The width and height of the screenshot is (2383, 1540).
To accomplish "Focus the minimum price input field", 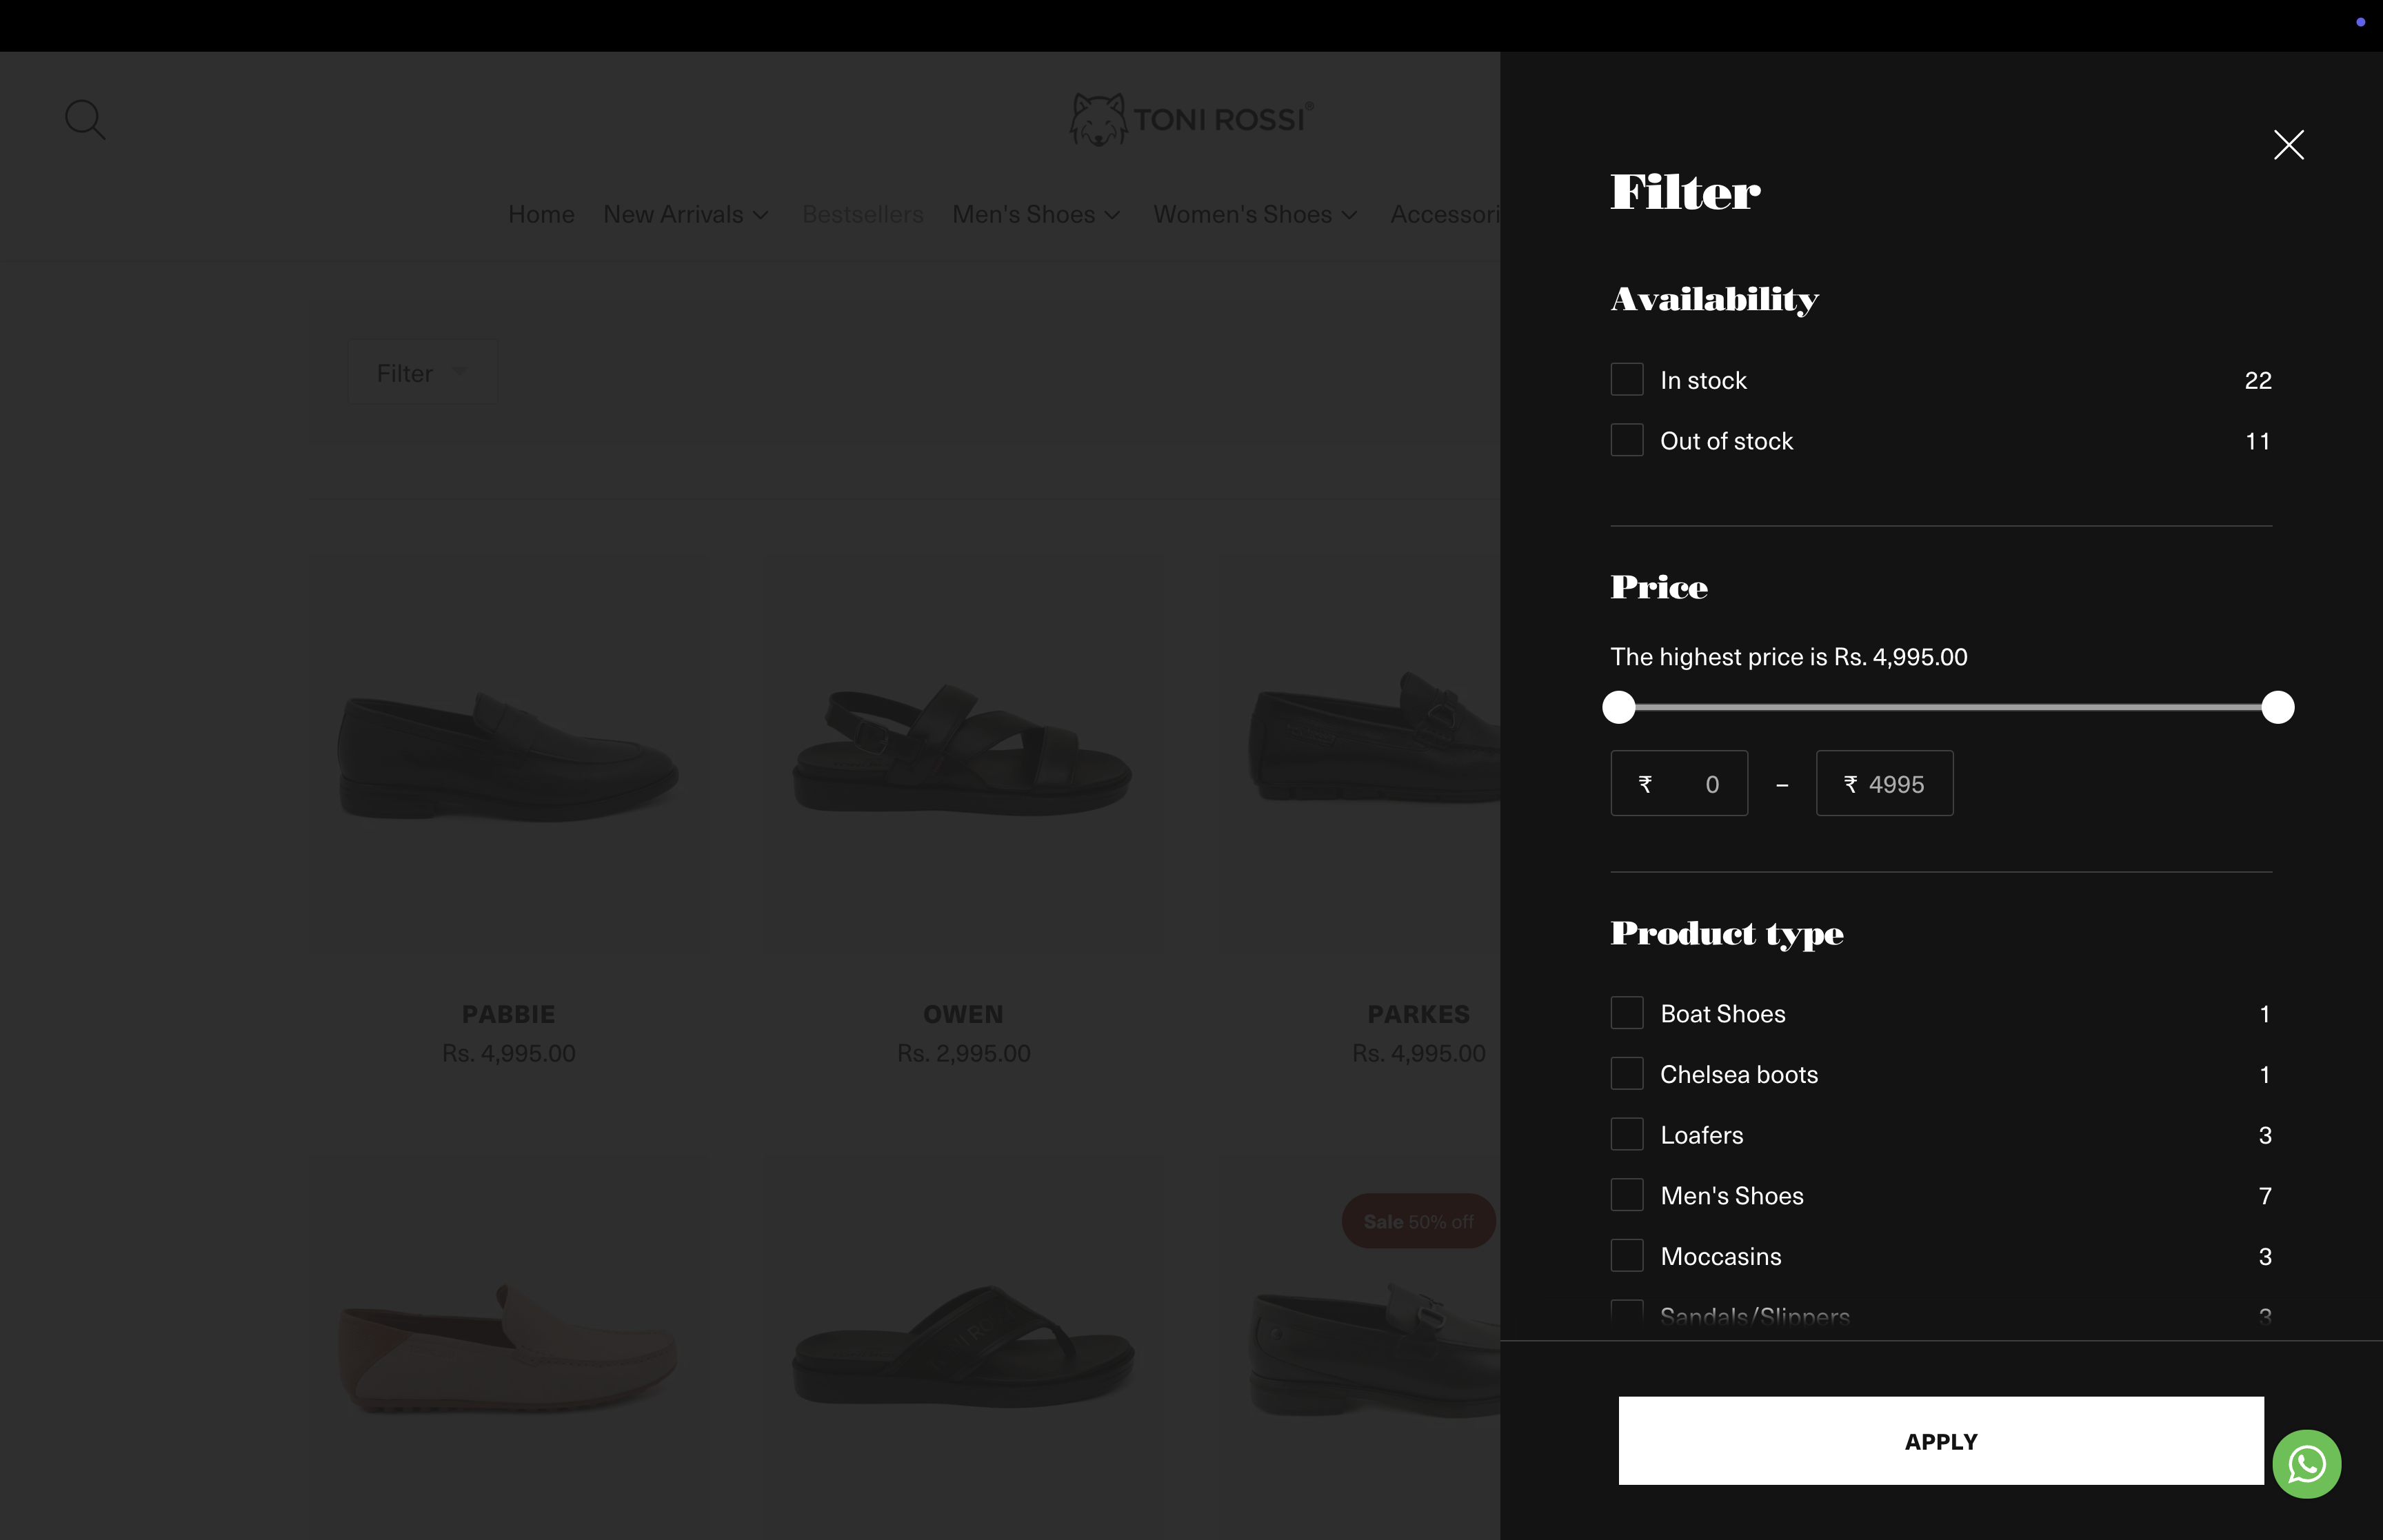I will tap(1679, 784).
